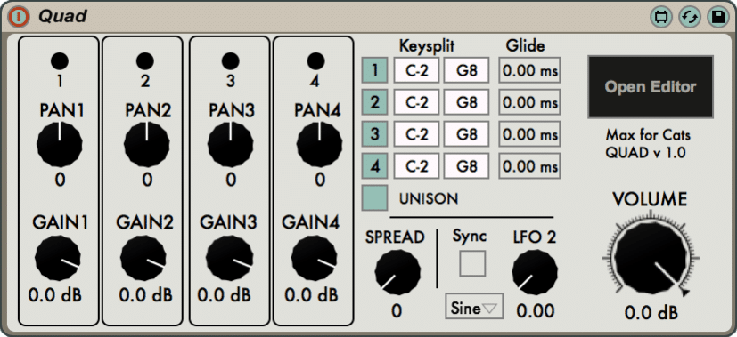
Task: Click the GAIN4 knob
Action: (x=315, y=258)
